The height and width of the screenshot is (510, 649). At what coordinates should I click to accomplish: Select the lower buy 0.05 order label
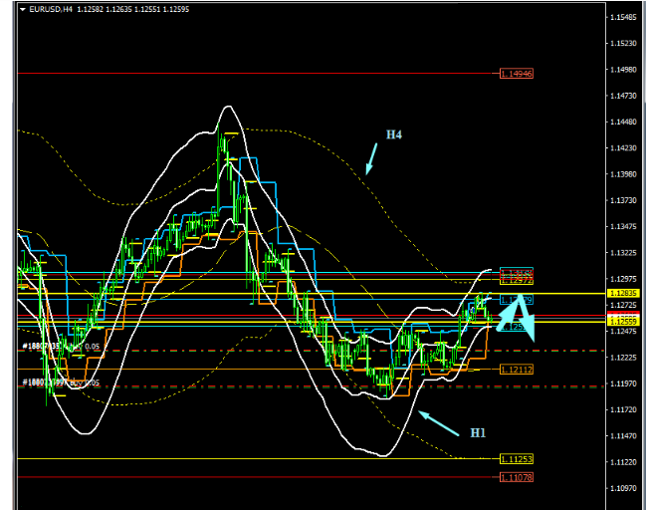coord(62,382)
